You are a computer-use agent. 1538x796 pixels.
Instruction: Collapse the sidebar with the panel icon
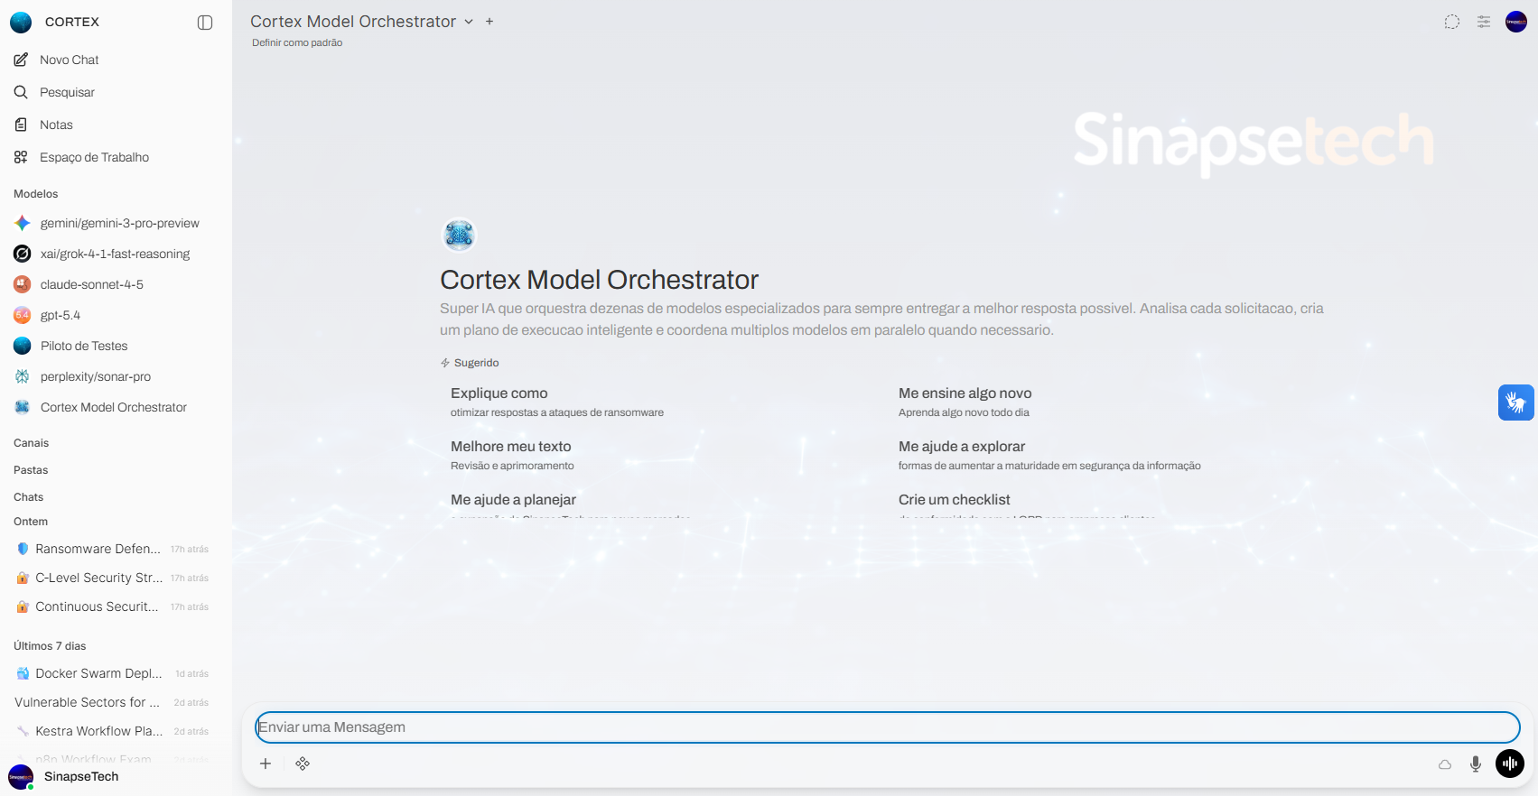(205, 23)
